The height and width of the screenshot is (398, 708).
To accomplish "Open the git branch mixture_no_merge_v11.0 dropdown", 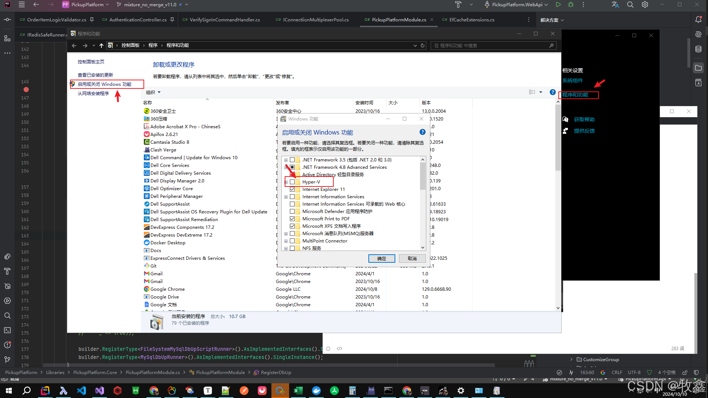I will click(x=152, y=5).
